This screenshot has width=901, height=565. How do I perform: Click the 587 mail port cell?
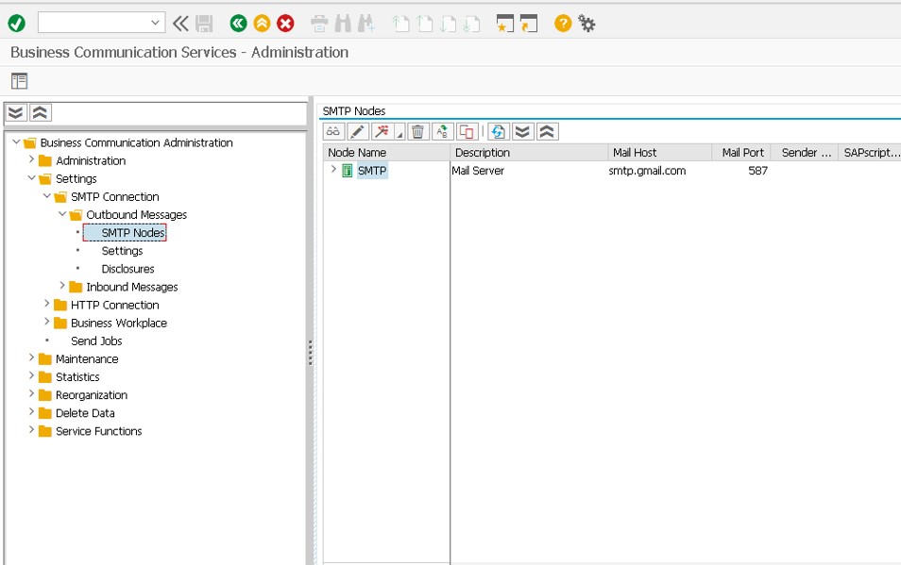pos(758,171)
